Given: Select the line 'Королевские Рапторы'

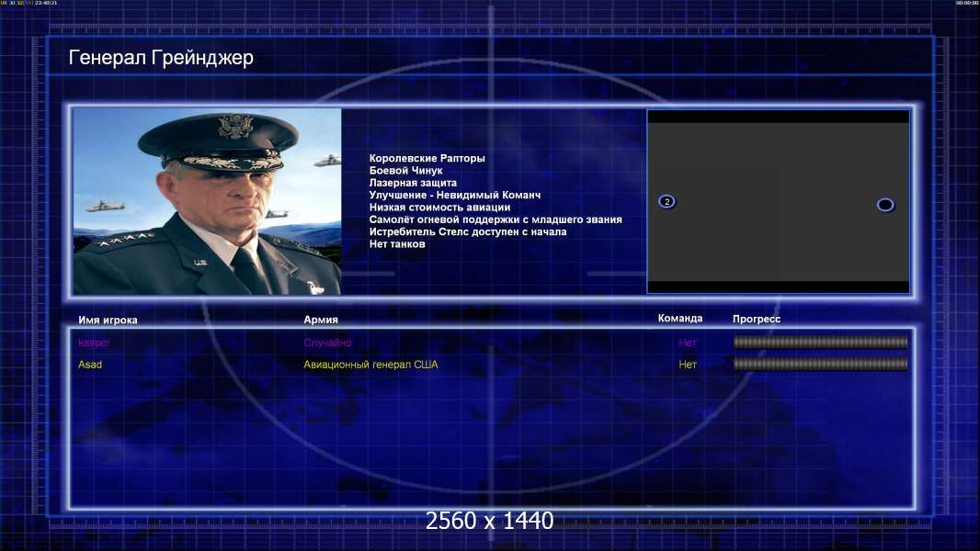Looking at the screenshot, I should point(427,159).
